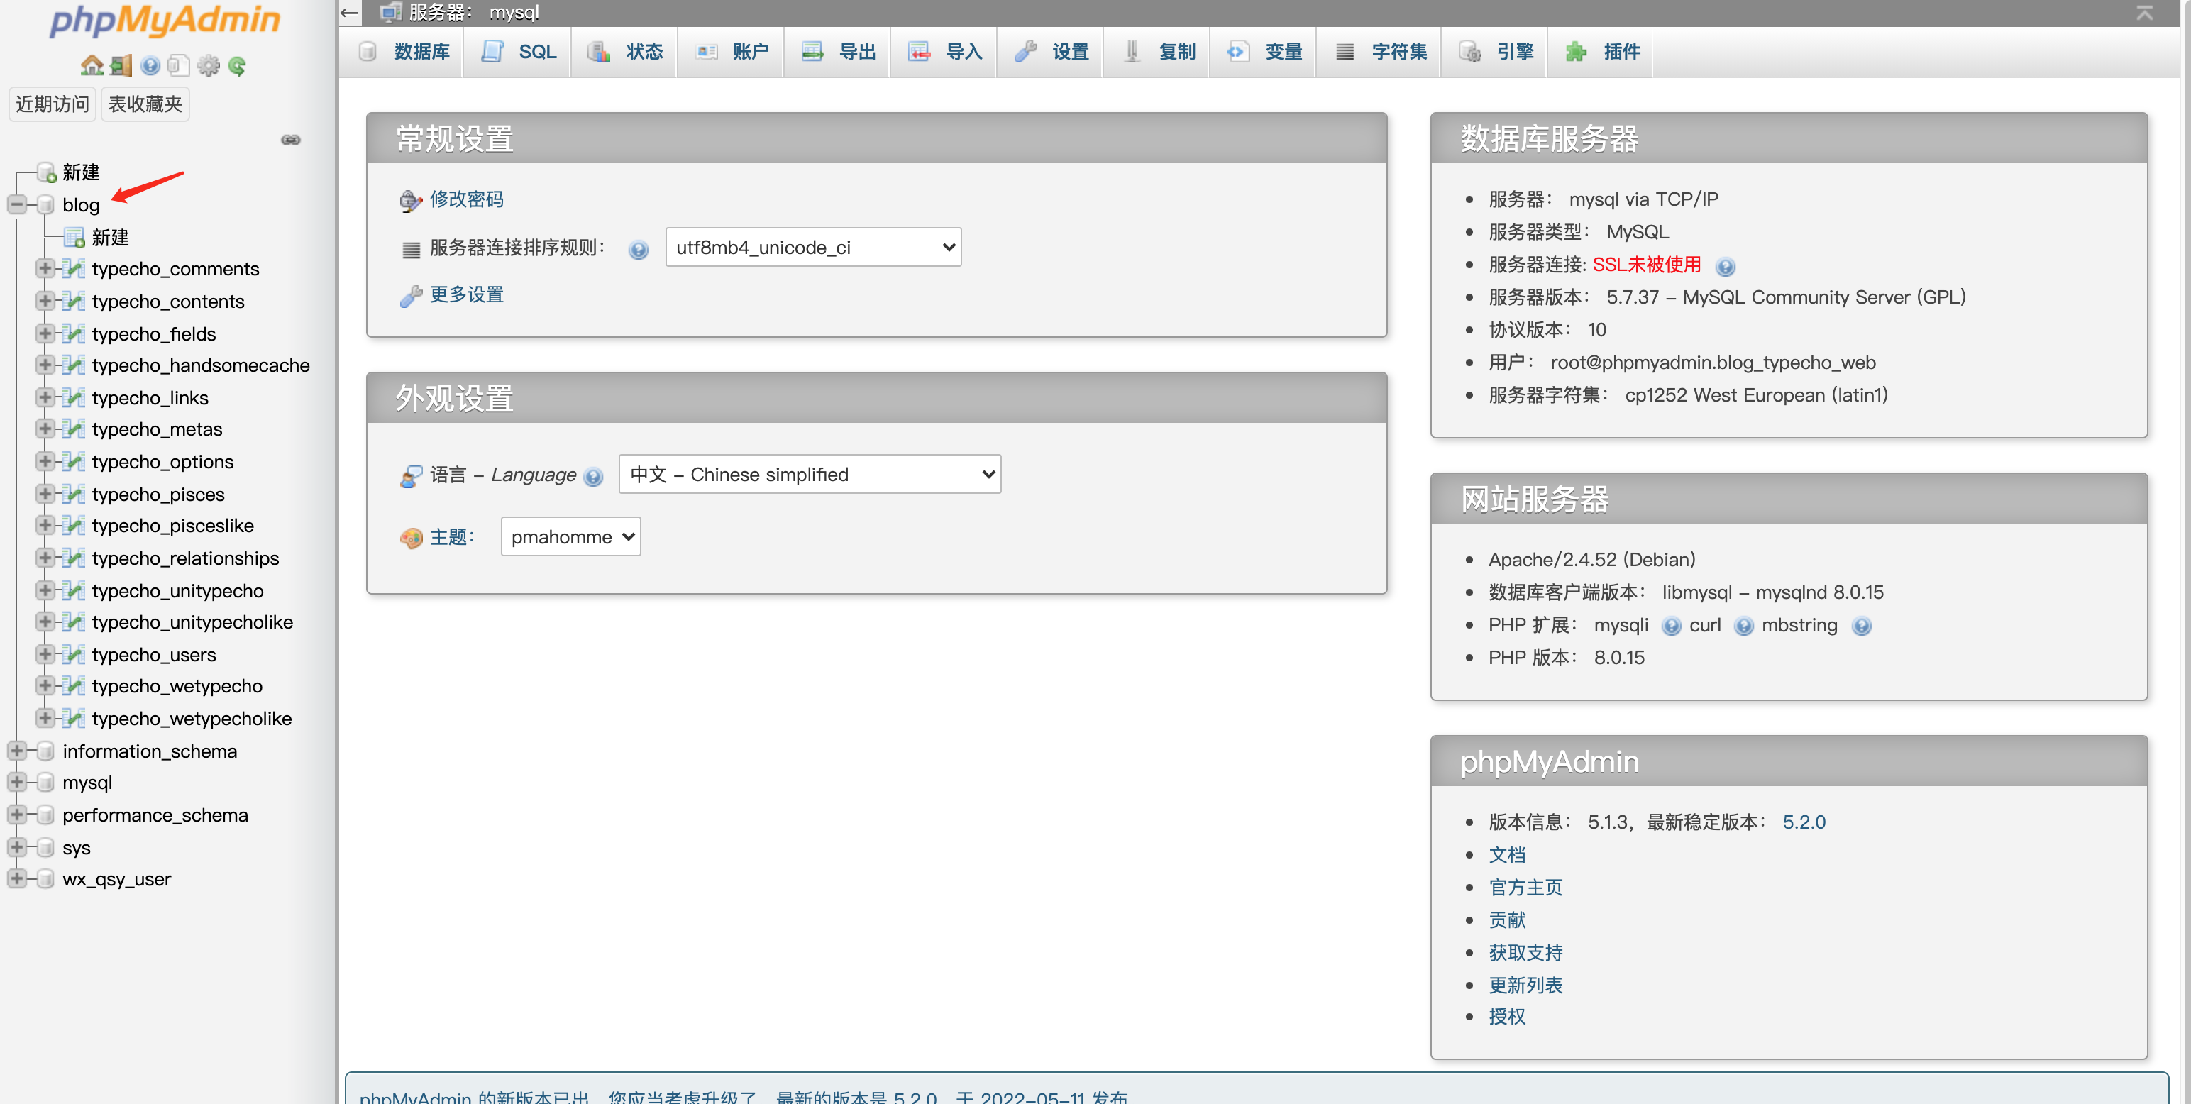
Task: Click blog database icon in tree
Action: (46, 205)
